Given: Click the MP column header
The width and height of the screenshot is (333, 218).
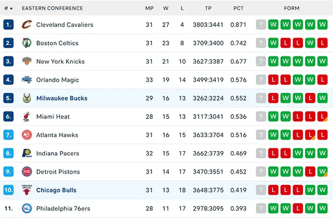Looking at the screenshot, I should point(149,8).
